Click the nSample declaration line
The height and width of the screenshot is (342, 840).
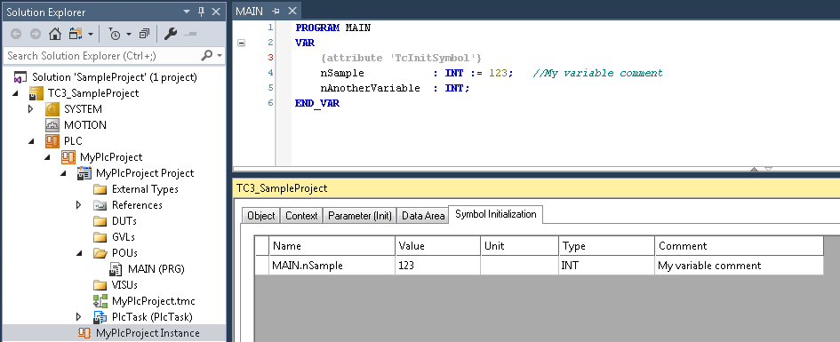point(492,73)
